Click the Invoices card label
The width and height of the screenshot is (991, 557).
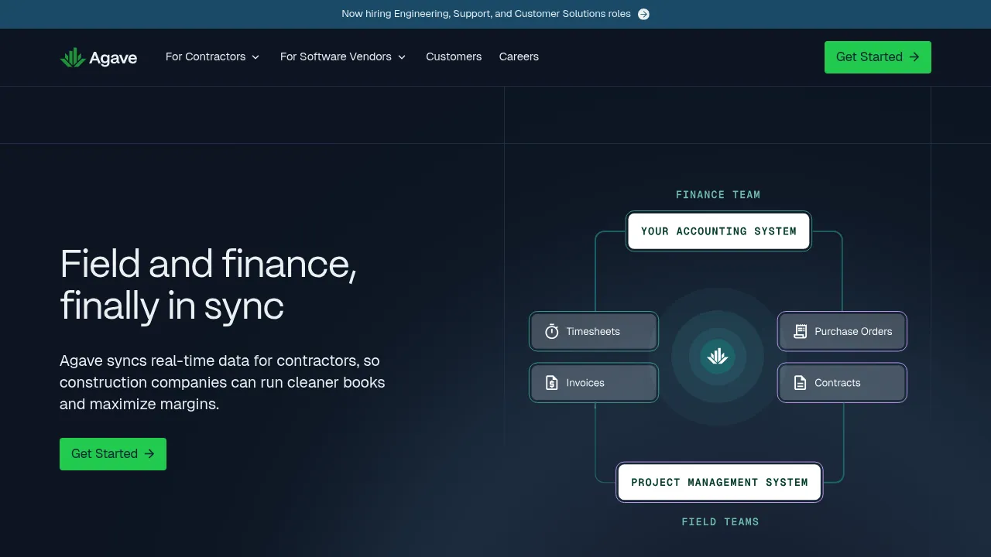pos(585,383)
